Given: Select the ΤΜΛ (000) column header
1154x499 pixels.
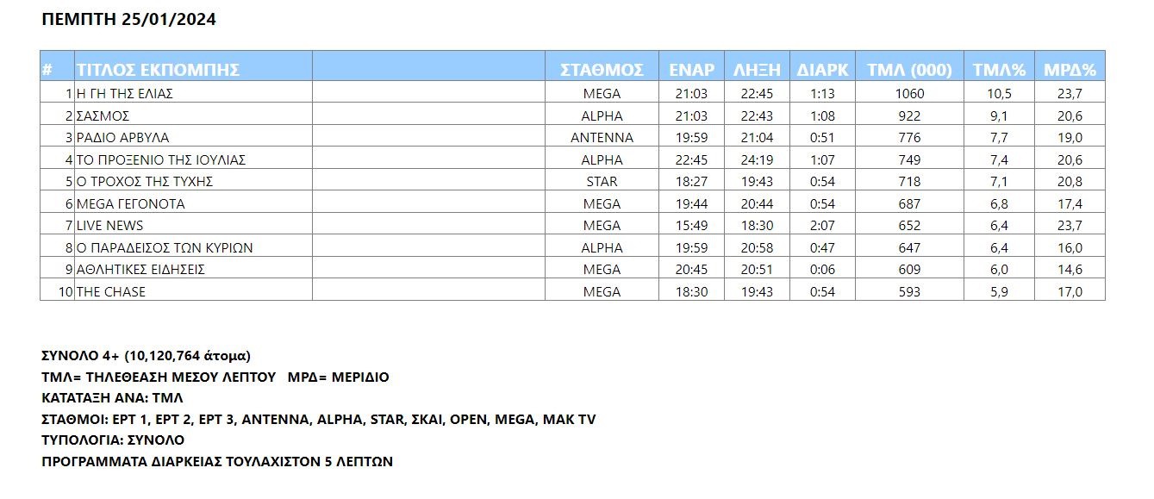Looking at the screenshot, I should click(x=908, y=70).
